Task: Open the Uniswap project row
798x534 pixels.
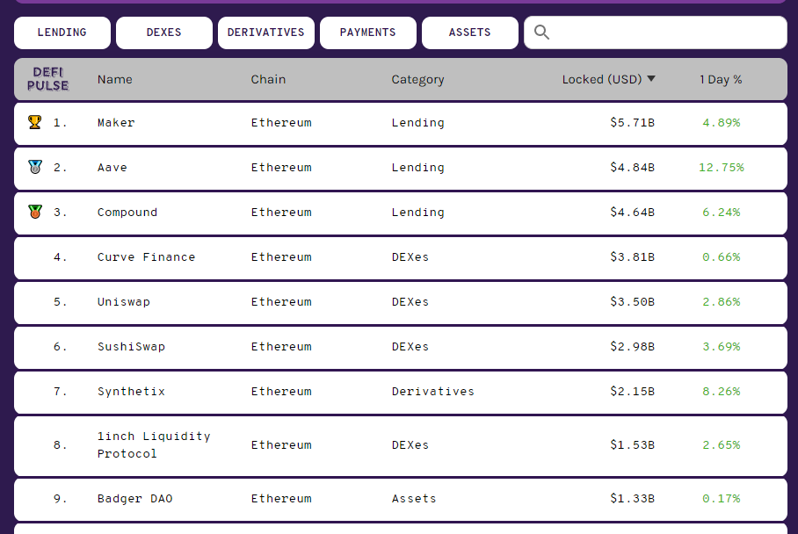Action: point(401,302)
